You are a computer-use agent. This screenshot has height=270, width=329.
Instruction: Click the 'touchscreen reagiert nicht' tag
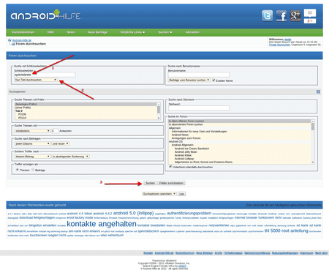coord(48,236)
